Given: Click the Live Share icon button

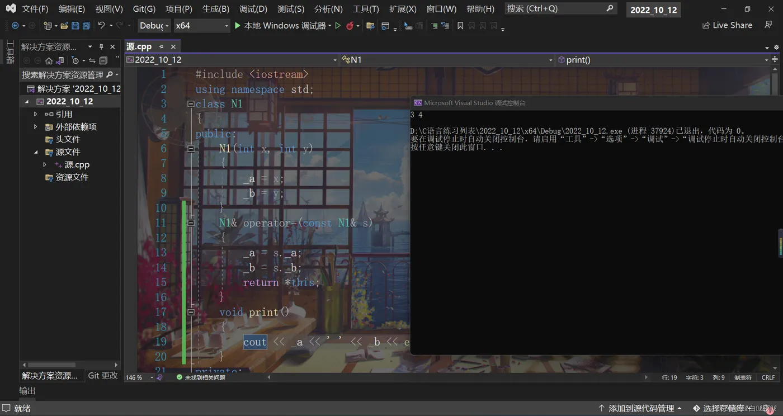Looking at the screenshot, I should click(x=727, y=26).
